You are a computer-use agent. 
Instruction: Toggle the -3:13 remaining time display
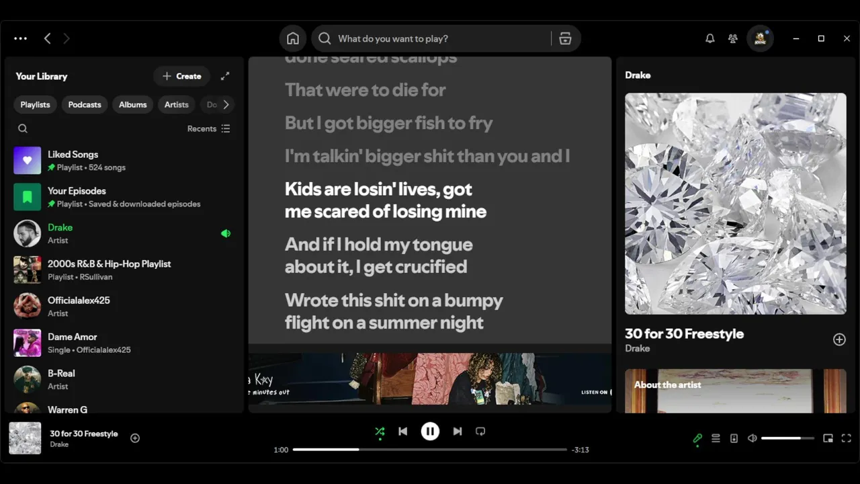pos(580,450)
